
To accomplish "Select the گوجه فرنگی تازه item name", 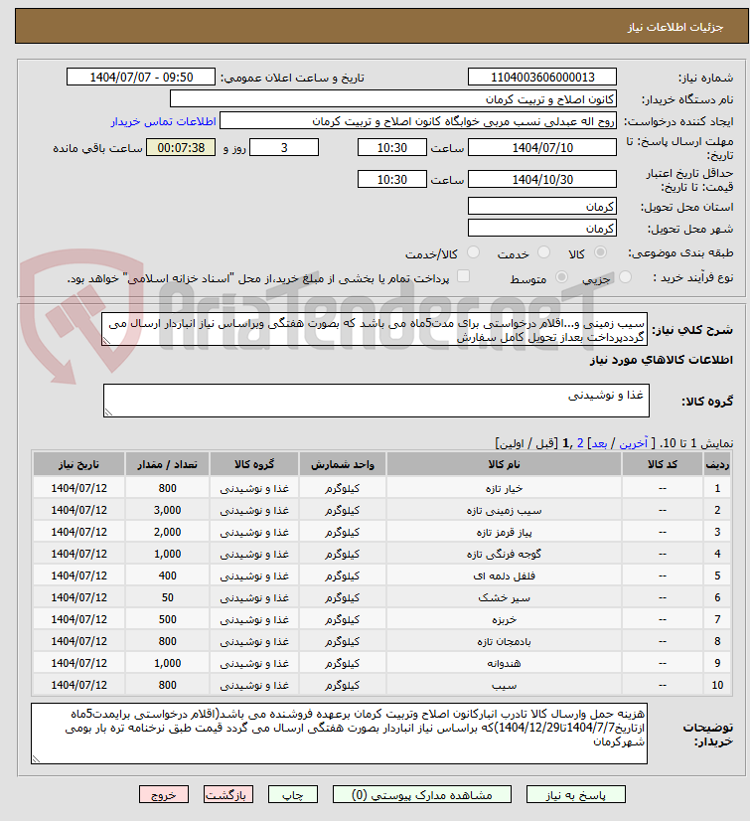I will coord(504,554).
